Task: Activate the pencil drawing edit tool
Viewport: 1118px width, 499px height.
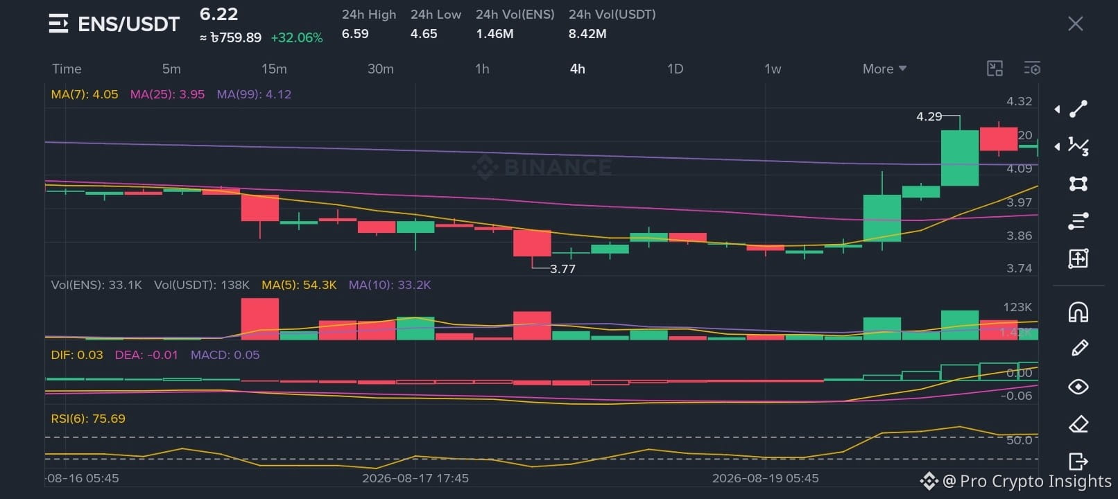Action: tap(1079, 348)
